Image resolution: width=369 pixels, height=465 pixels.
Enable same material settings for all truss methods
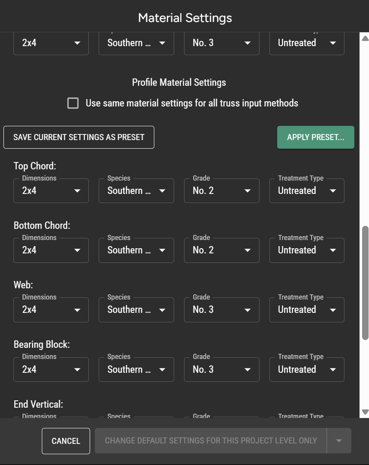pos(73,103)
